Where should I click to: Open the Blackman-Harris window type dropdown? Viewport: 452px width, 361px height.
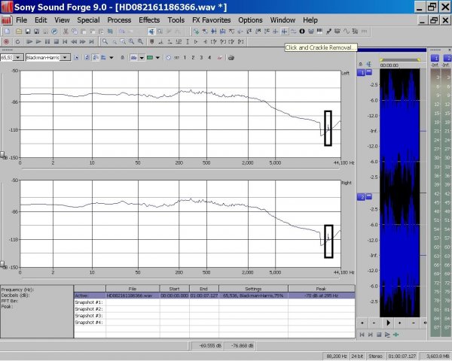pos(66,57)
